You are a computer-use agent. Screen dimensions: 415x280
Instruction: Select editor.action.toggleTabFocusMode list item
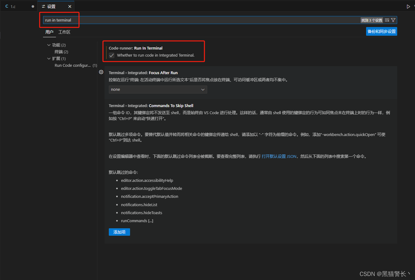pyautogui.click(x=152, y=188)
